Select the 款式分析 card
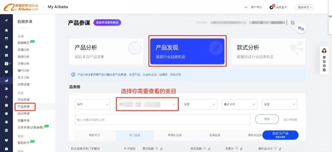 tap(268, 51)
